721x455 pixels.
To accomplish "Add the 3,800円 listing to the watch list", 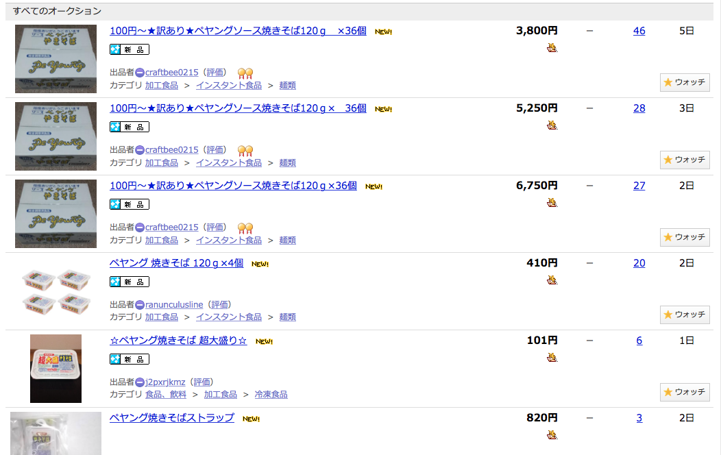I will coord(685,82).
